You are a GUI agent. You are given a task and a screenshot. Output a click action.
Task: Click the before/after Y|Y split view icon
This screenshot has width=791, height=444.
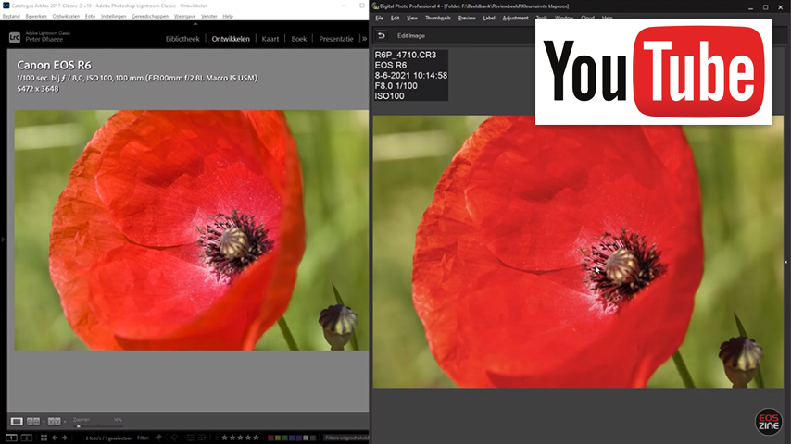point(54,421)
